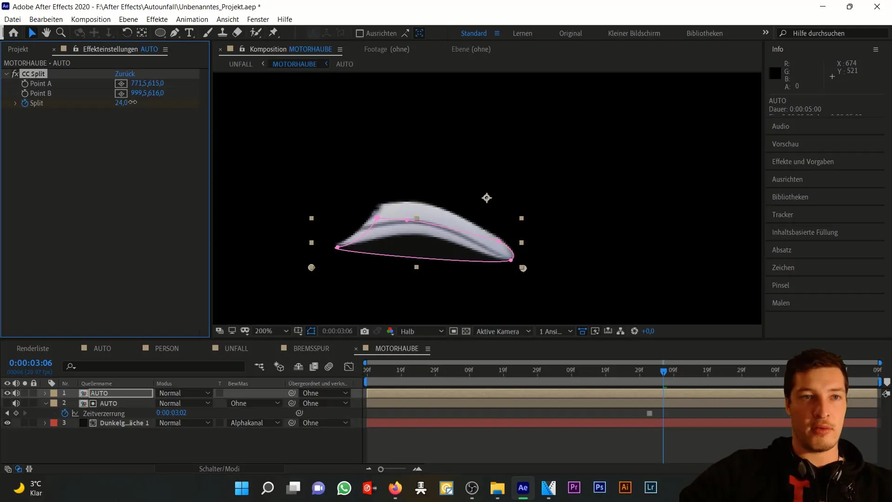
Task: Open WhatsApp from the taskbar
Action: point(344,488)
